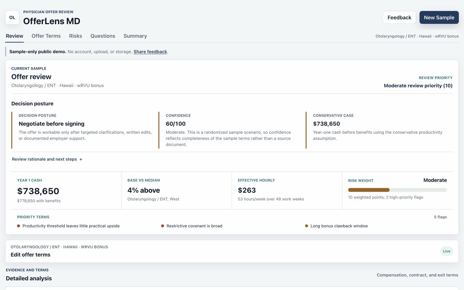Click the $263 effective hourly value
The width and height of the screenshot is (464, 290).
point(247,190)
